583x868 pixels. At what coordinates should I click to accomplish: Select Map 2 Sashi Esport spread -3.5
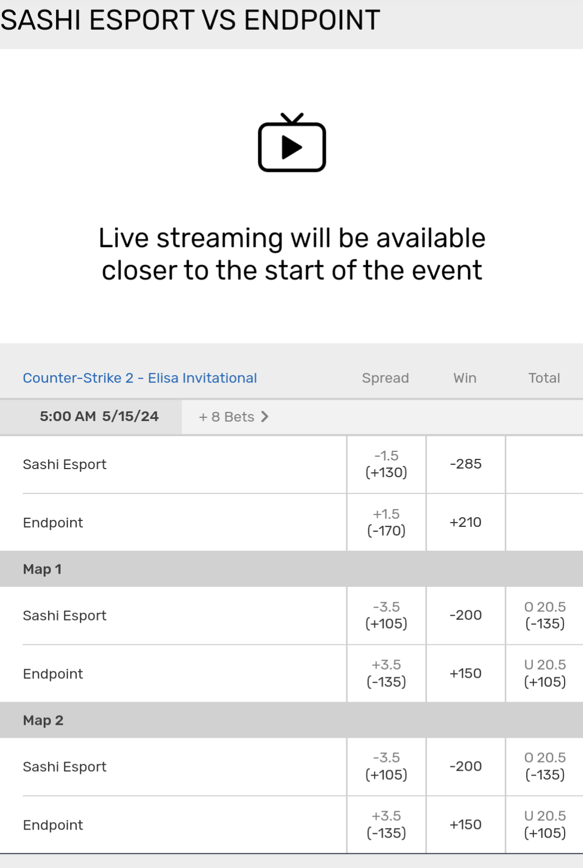point(386,766)
